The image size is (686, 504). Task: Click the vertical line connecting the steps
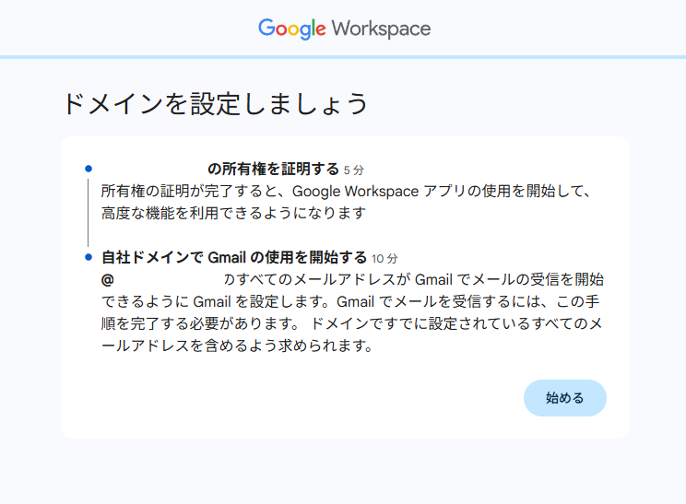click(89, 213)
